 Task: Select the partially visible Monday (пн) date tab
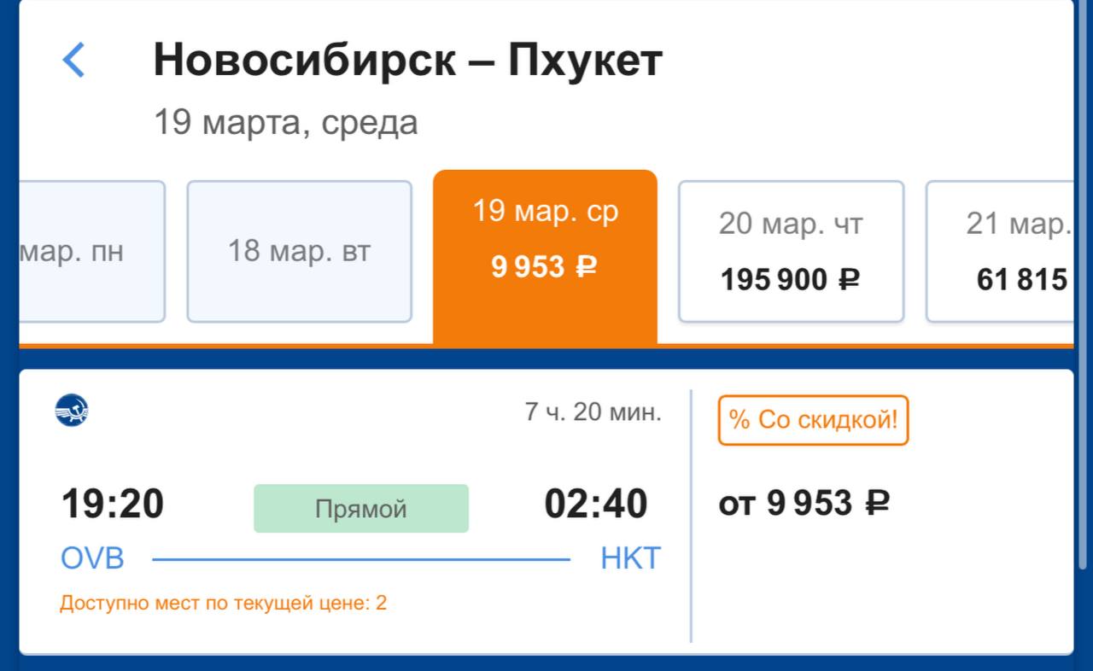[85, 252]
